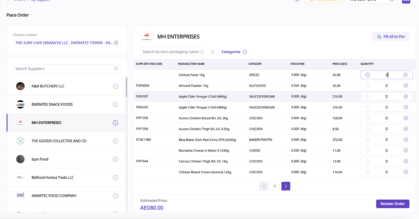Increase quantity for Almond Powder 1Kg
The height and width of the screenshot is (219, 419).
pyautogui.click(x=406, y=85)
